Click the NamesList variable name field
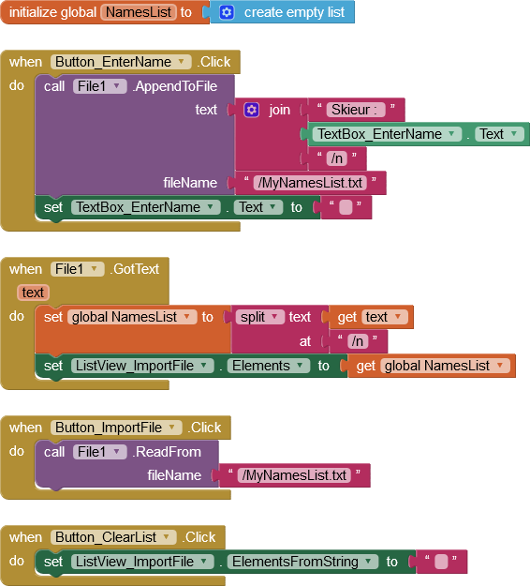Screen dimensions: 530x586 138,12
